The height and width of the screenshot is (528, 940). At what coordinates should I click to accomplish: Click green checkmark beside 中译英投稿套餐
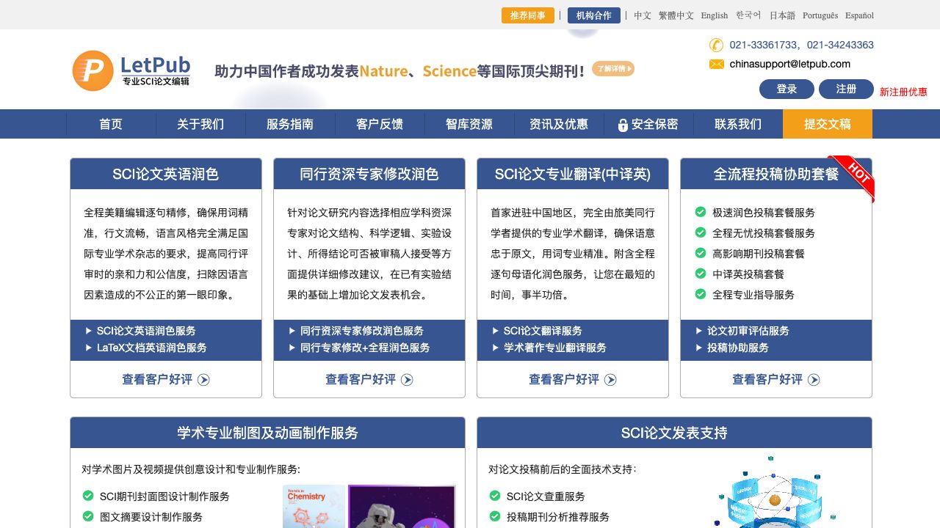coord(701,274)
